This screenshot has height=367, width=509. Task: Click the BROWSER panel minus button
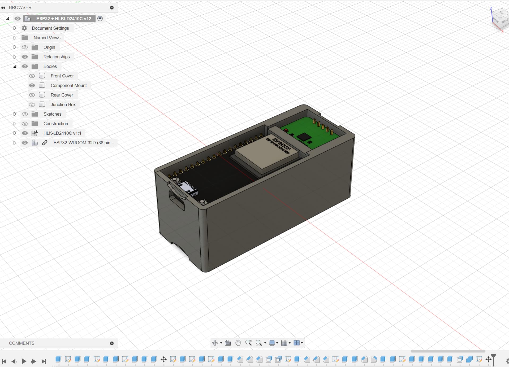click(x=112, y=7)
